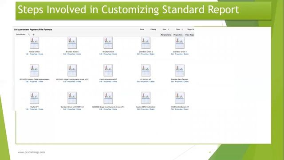The height and width of the screenshot is (160, 284).
Task: Open the Brazilian Bank Payment layout icon
Action: coord(180,70)
